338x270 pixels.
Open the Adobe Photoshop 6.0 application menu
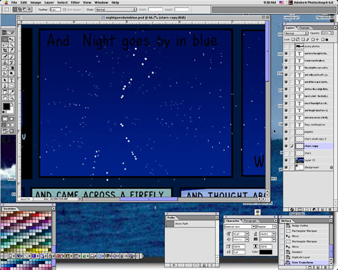tap(312, 3)
